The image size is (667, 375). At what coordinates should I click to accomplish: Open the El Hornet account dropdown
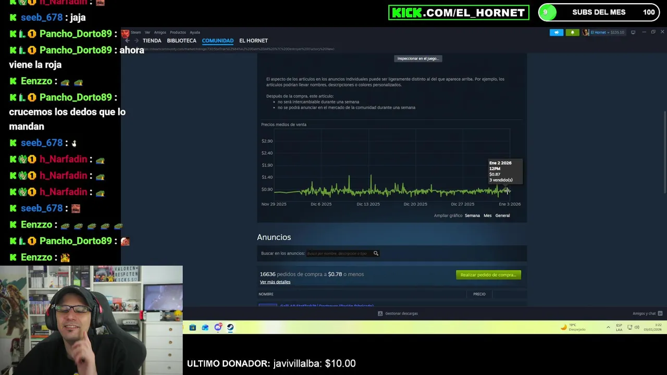coord(603,32)
